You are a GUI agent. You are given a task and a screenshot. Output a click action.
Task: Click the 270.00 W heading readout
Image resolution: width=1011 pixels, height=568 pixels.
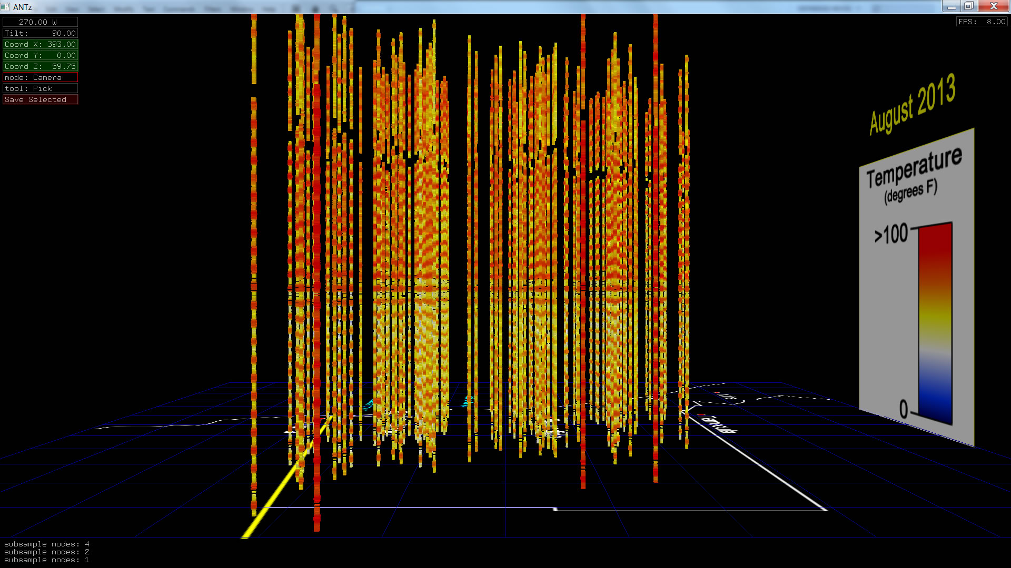click(40, 22)
